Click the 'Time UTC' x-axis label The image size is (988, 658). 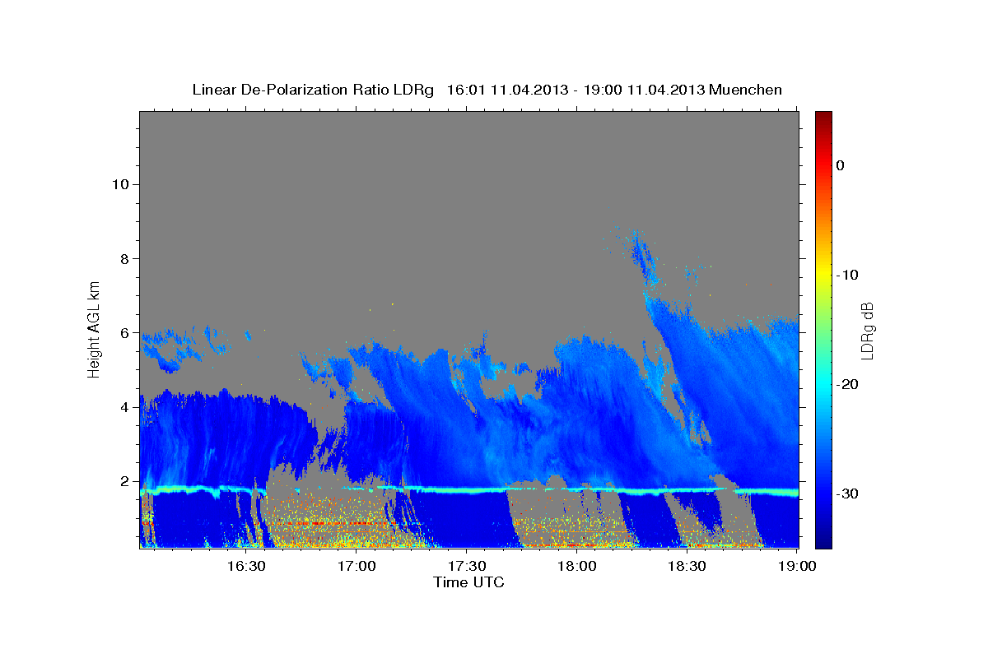tap(468, 582)
